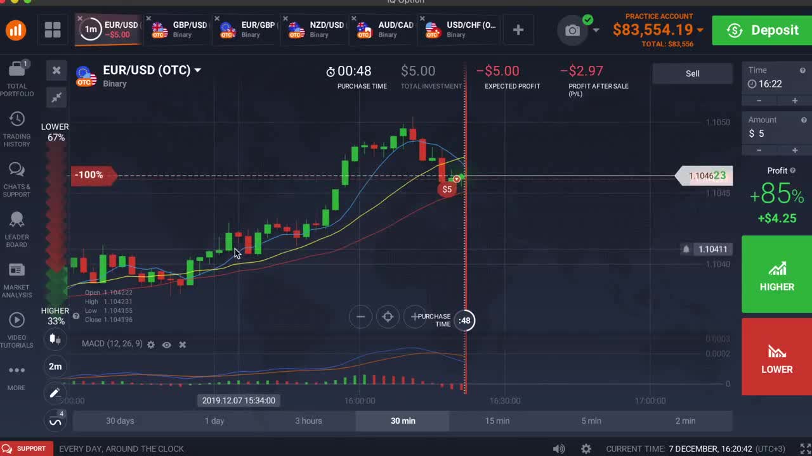
Task: Select 1 day time range
Action: tap(214, 421)
